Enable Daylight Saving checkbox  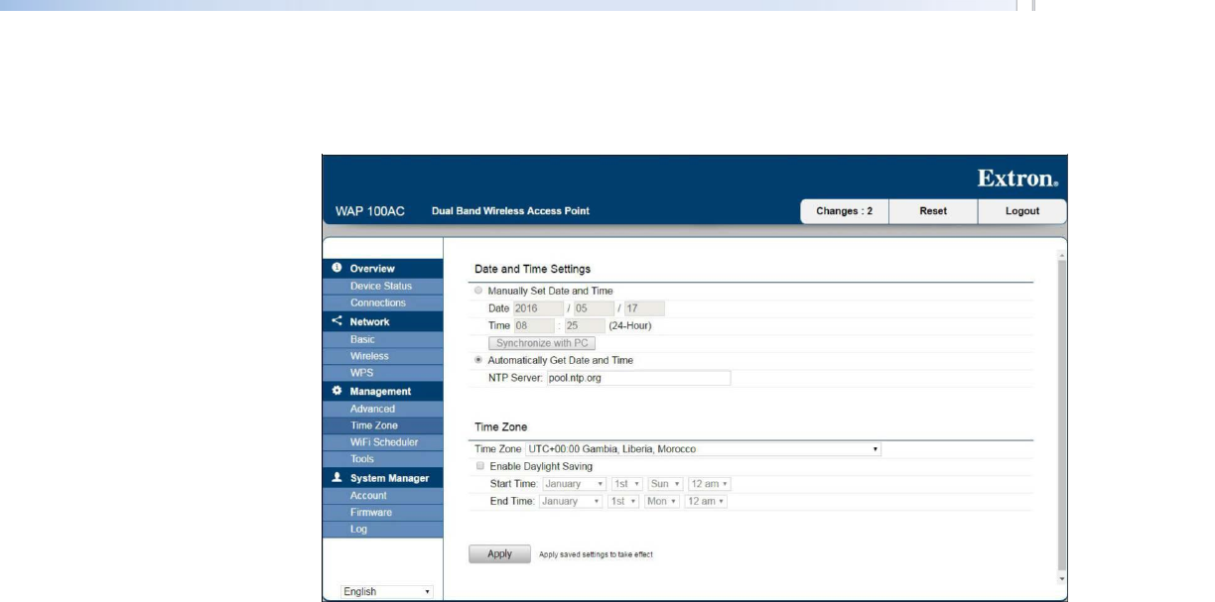click(480, 466)
